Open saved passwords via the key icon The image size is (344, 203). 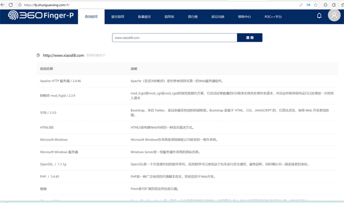point(301,5)
